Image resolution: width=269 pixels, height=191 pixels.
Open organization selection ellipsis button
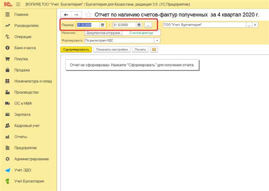(249, 25)
